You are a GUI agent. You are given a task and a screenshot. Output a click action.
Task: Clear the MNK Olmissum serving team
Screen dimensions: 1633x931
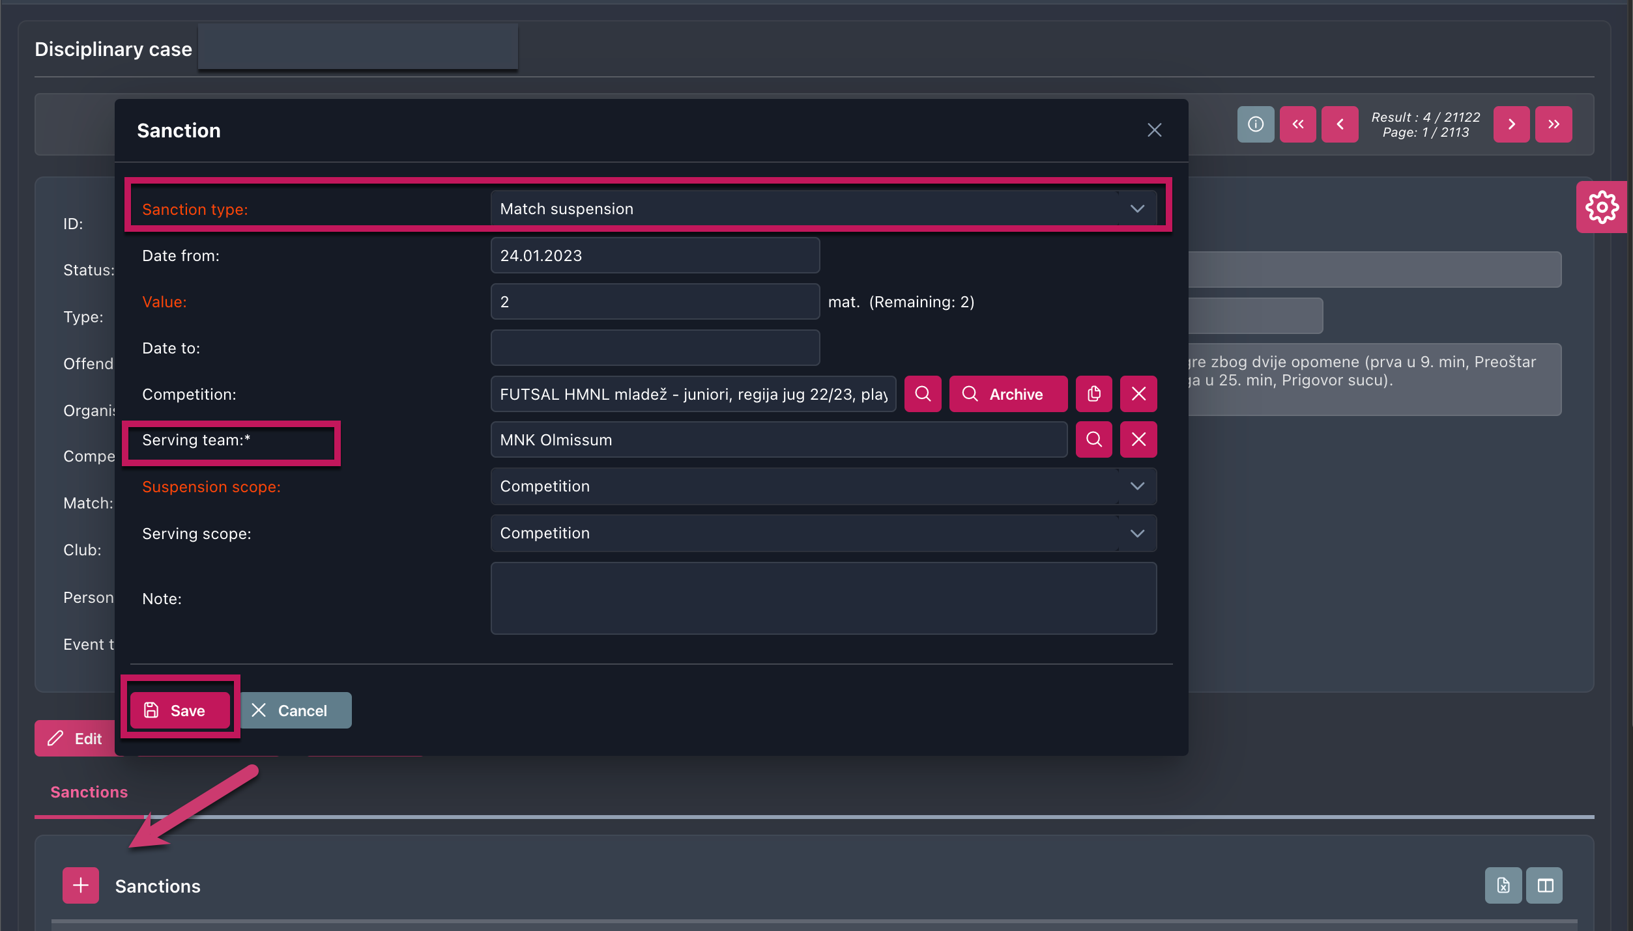click(x=1138, y=439)
